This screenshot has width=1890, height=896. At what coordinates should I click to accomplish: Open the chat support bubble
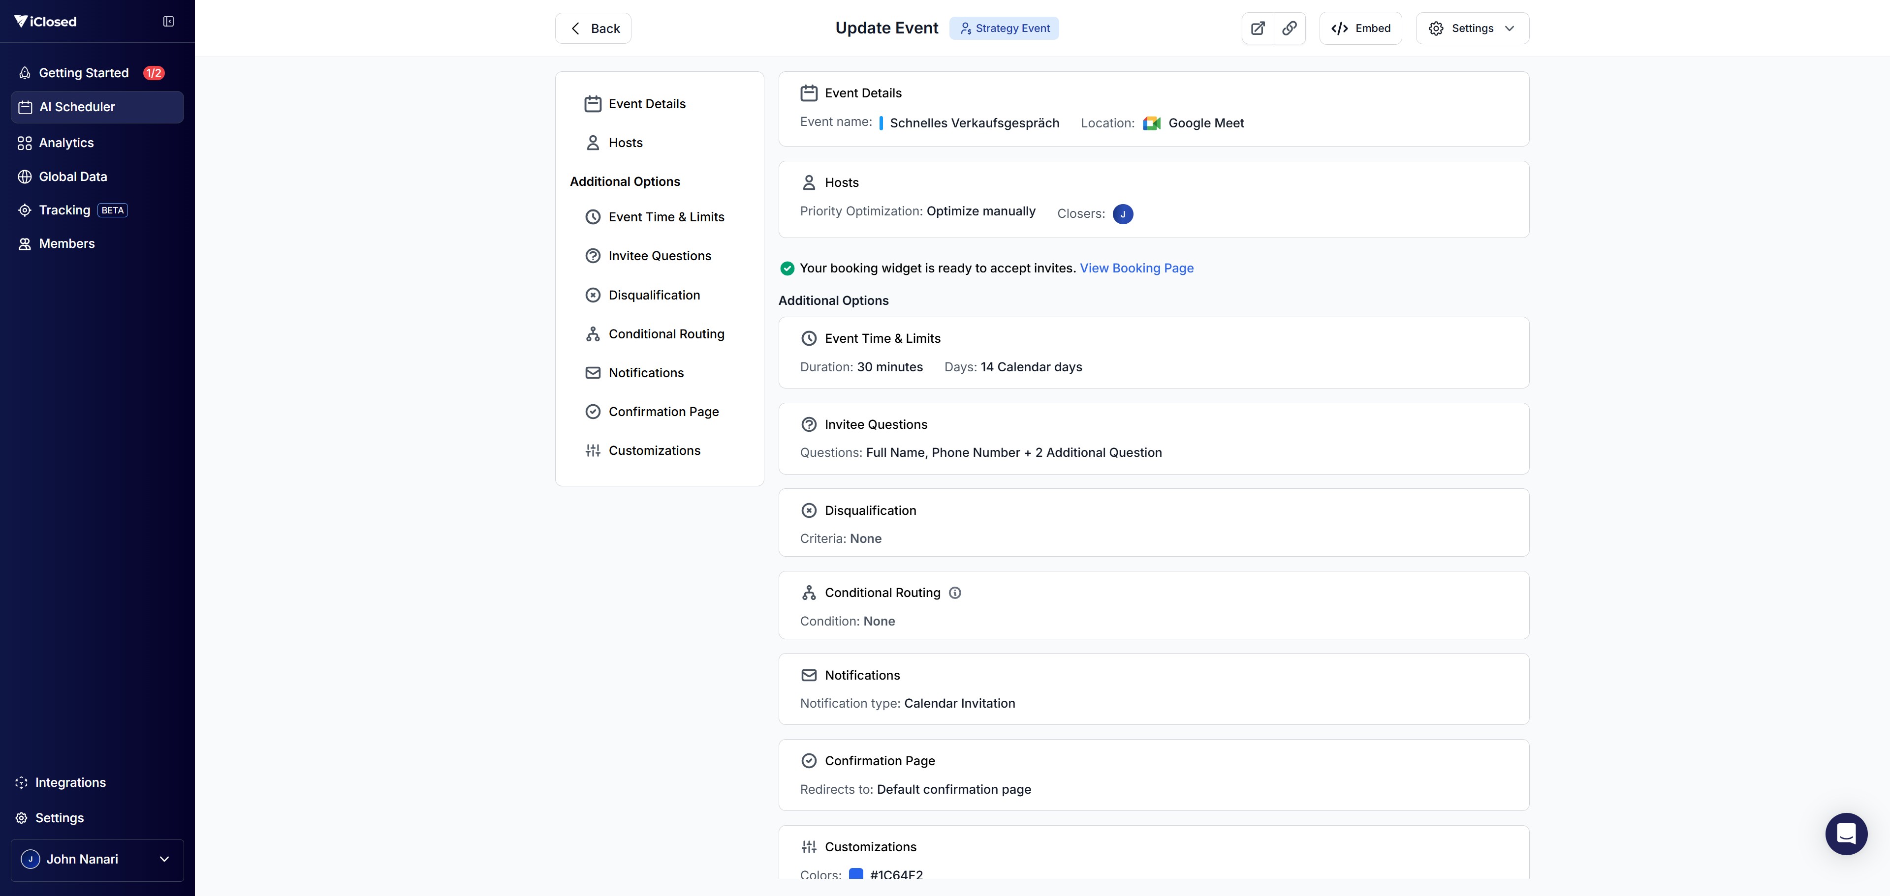pos(1846,834)
